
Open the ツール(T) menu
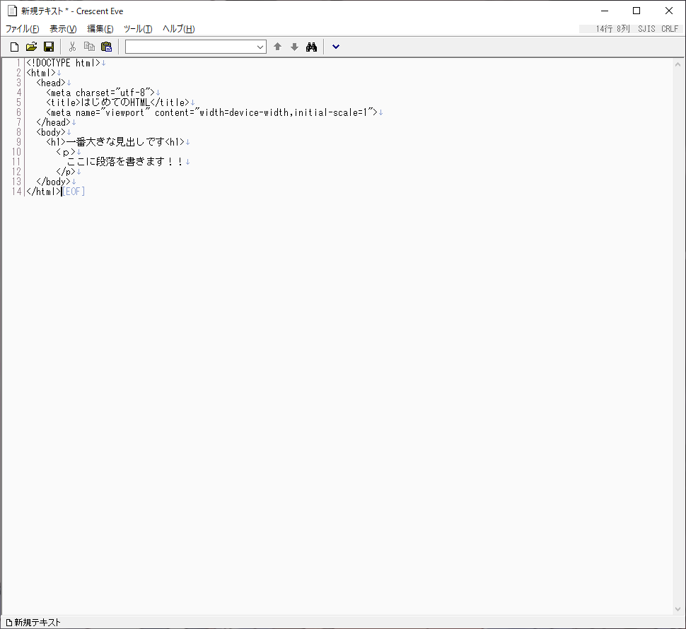pos(138,29)
